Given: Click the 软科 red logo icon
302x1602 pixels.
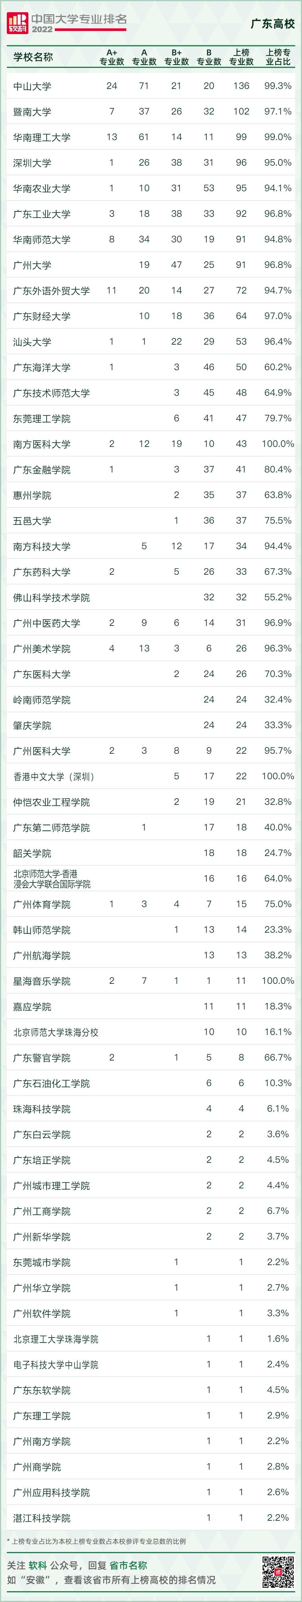Looking at the screenshot, I should [17, 24].
